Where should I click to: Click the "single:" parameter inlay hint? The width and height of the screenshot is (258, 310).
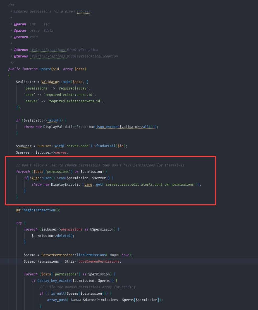[114, 255]
